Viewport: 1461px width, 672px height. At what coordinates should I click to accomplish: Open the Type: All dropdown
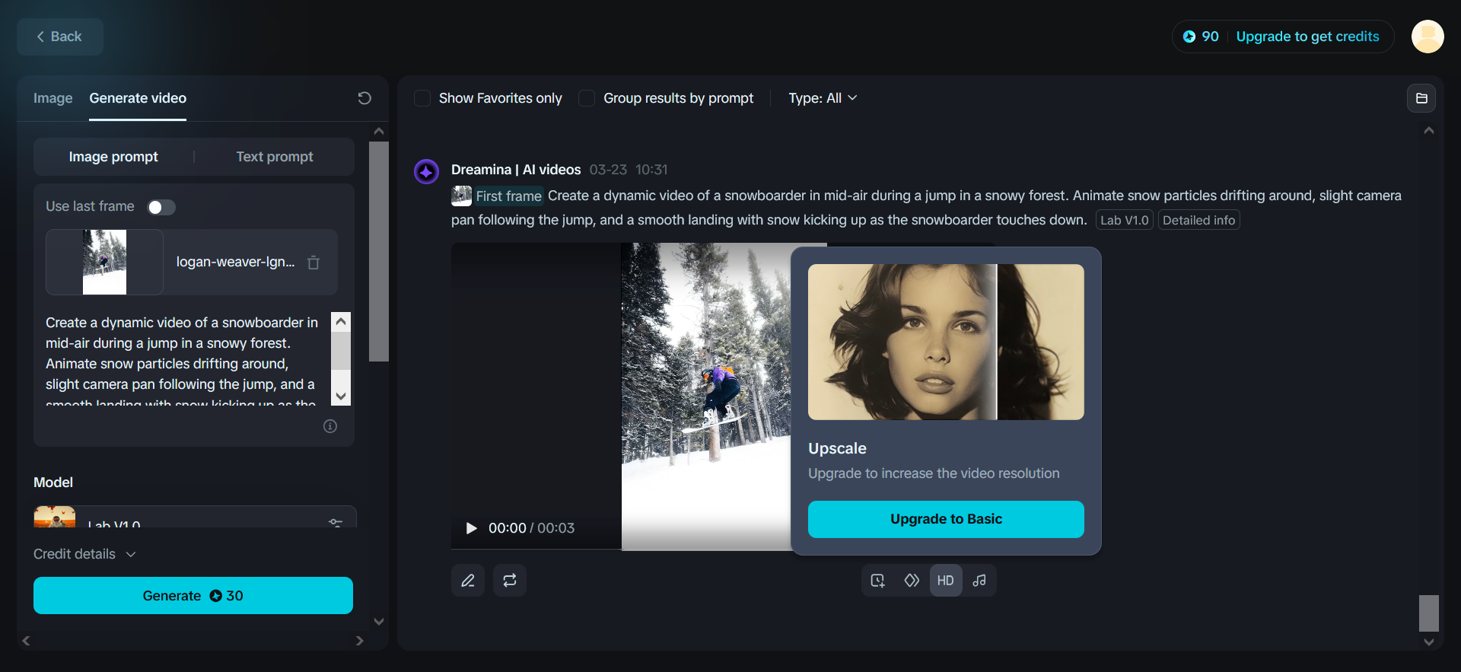(823, 98)
